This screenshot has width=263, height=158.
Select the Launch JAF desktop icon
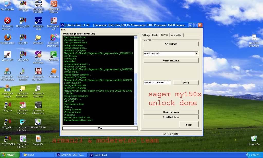[7, 56]
